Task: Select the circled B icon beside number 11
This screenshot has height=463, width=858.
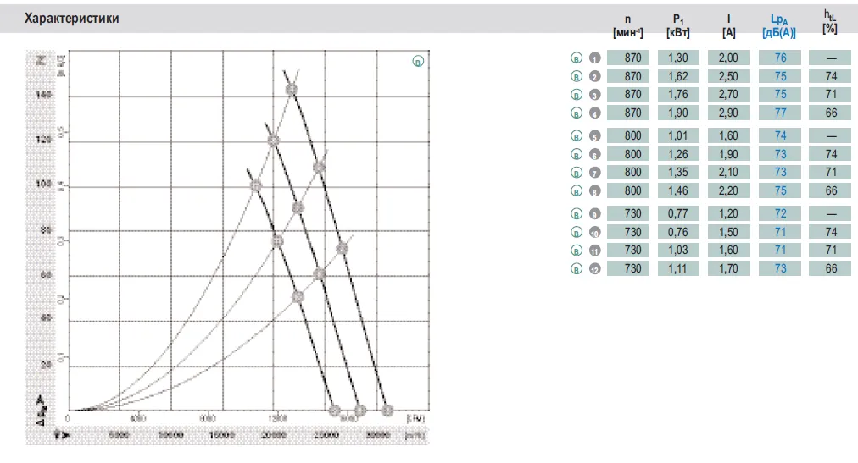Action: click(x=577, y=251)
